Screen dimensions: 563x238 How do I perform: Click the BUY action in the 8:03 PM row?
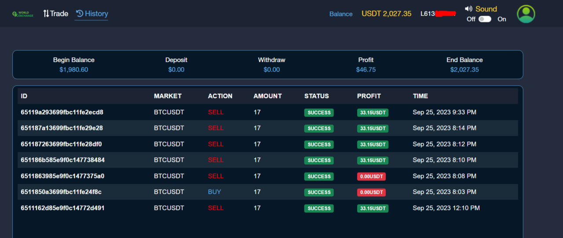(x=214, y=192)
